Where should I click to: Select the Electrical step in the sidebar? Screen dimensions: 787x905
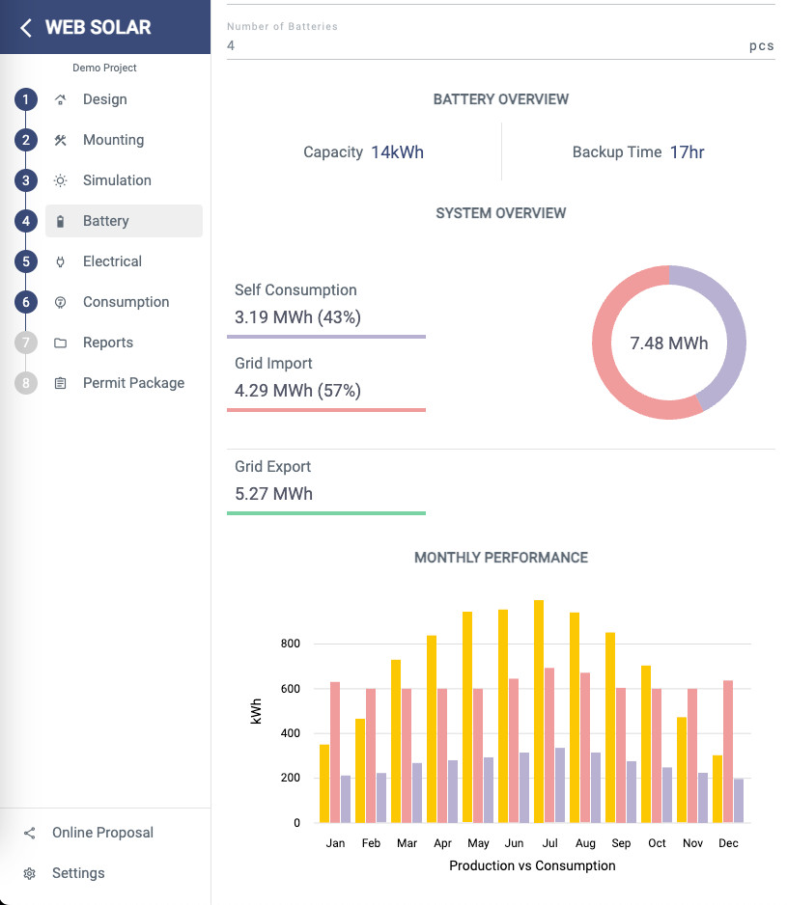112,261
